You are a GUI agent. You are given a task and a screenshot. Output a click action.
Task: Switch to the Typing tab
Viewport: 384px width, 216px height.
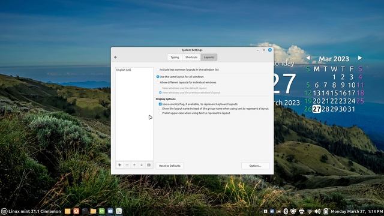tap(175, 58)
